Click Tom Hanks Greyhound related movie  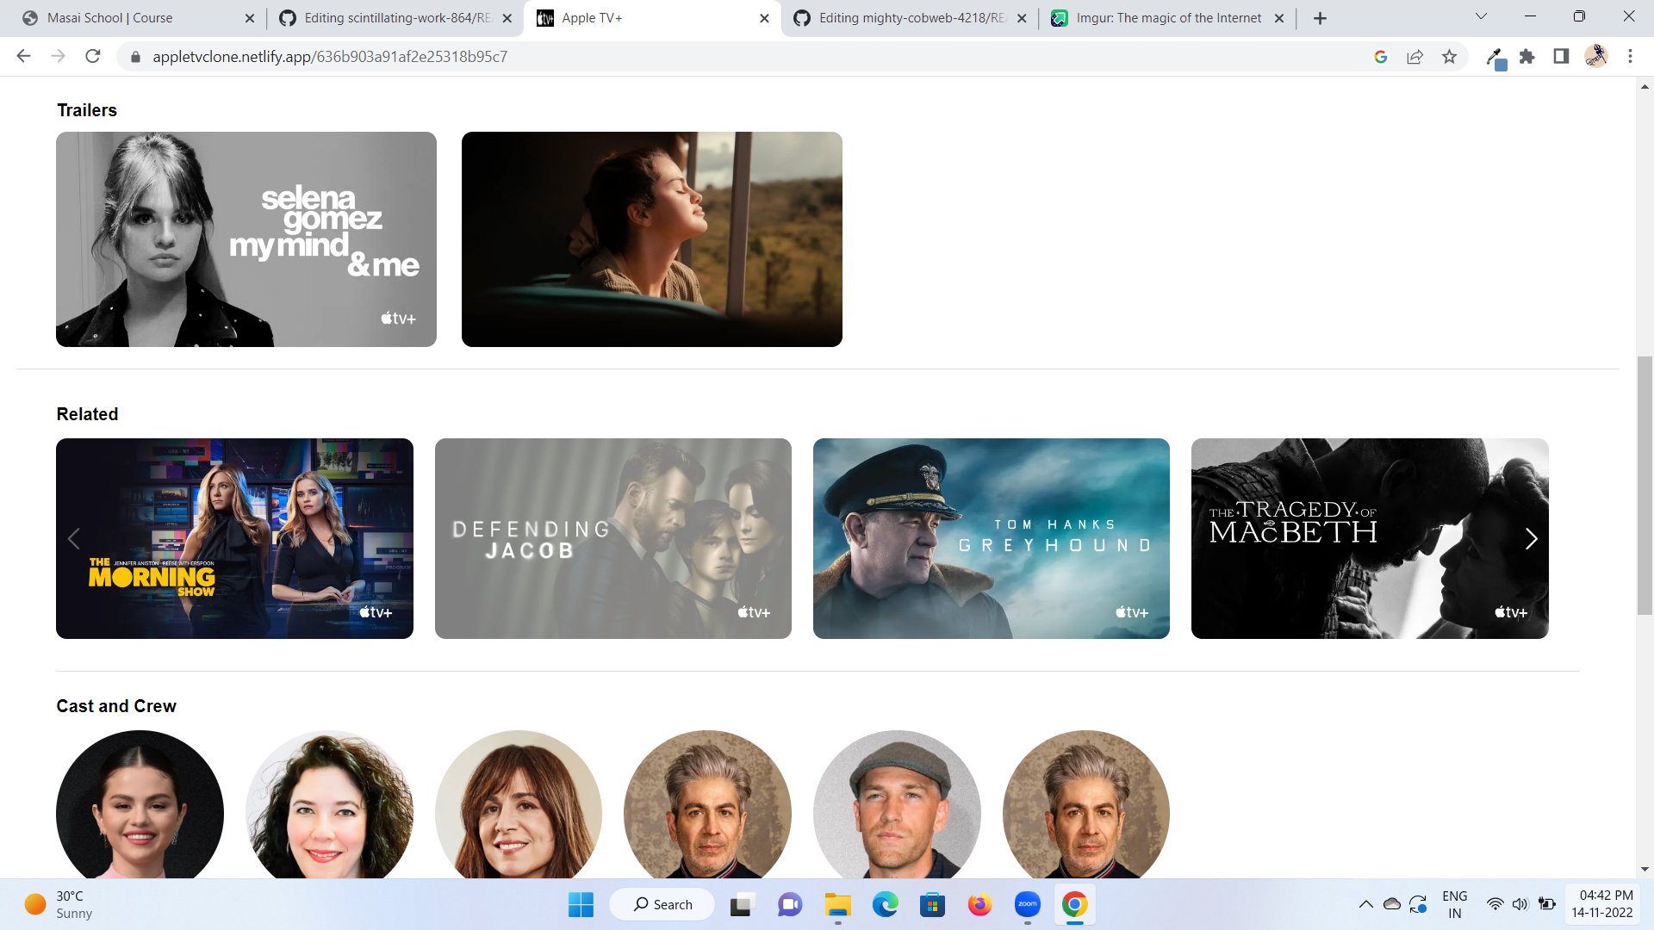coord(992,538)
